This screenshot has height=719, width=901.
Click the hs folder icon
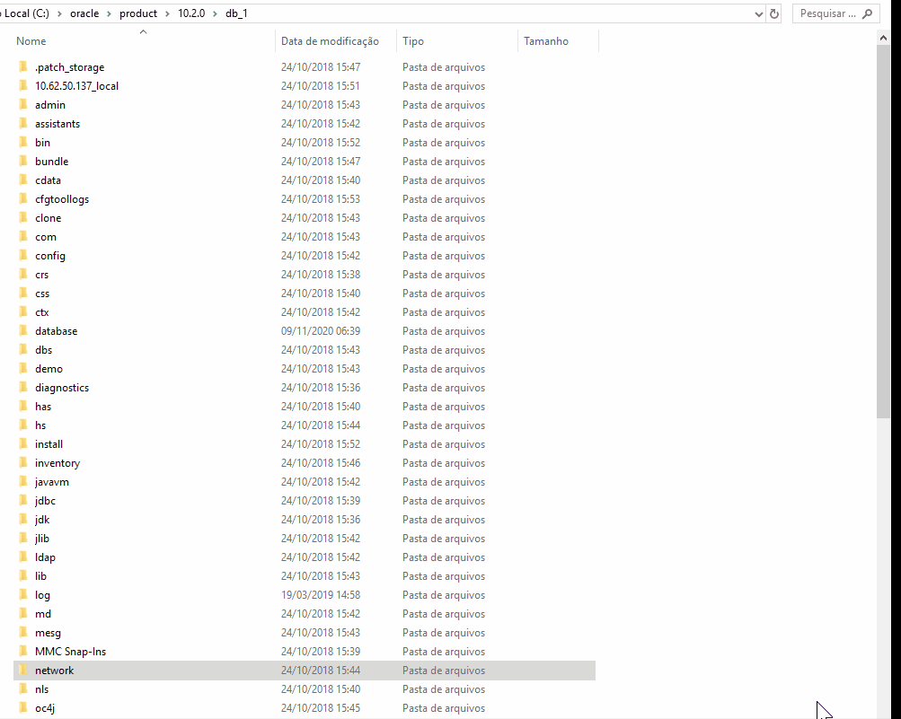coord(23,425)
